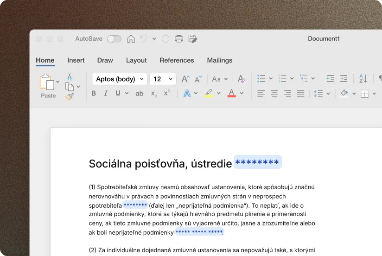Apply shading with paint bucket
The image size is (382, 256).
click(x=344, y=93)
